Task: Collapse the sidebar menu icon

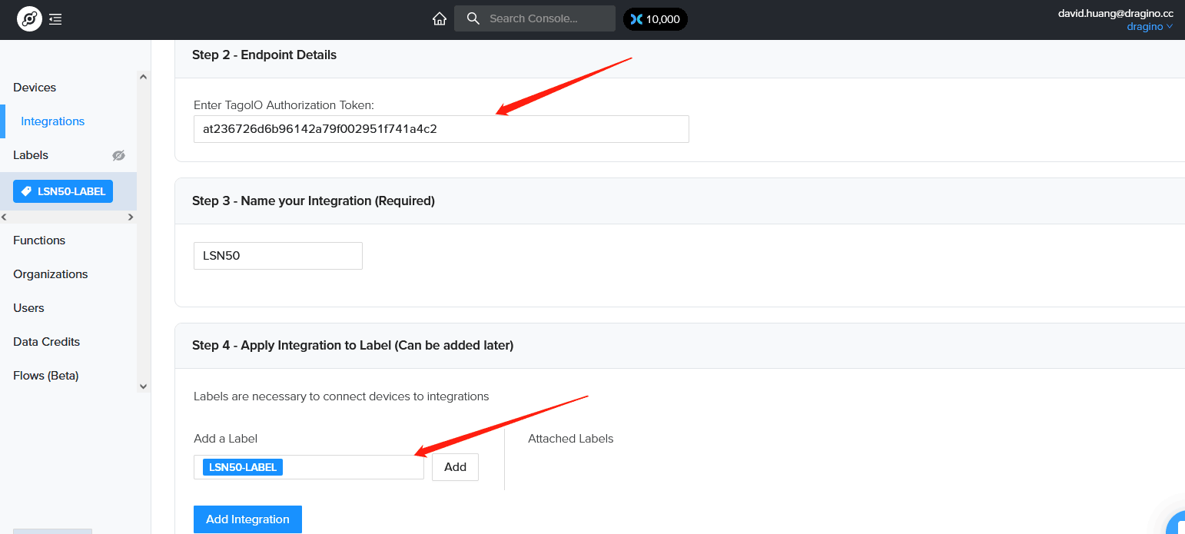Action: (x=55, y=19)
